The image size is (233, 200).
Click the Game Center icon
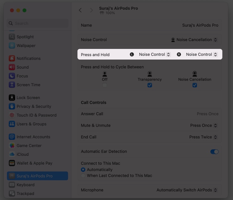point(12,145)
